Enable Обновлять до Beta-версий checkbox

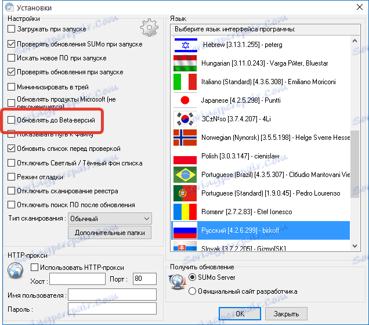click(11, 120)
